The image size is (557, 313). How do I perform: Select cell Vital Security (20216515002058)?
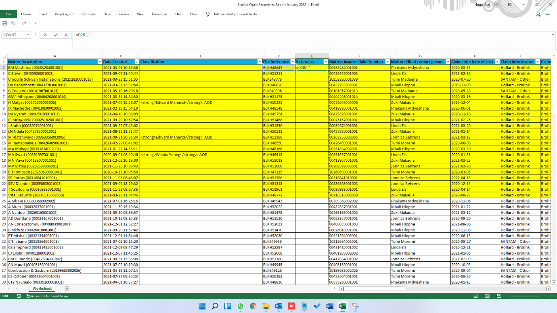[x=55, y=195]
